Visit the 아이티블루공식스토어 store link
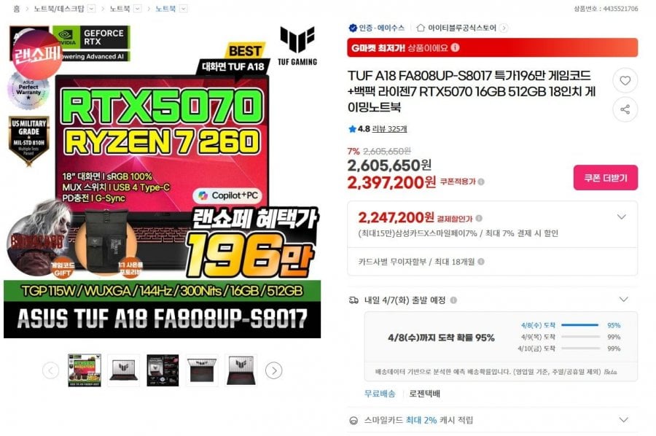656x436 pixels. (x=462, y=28)
